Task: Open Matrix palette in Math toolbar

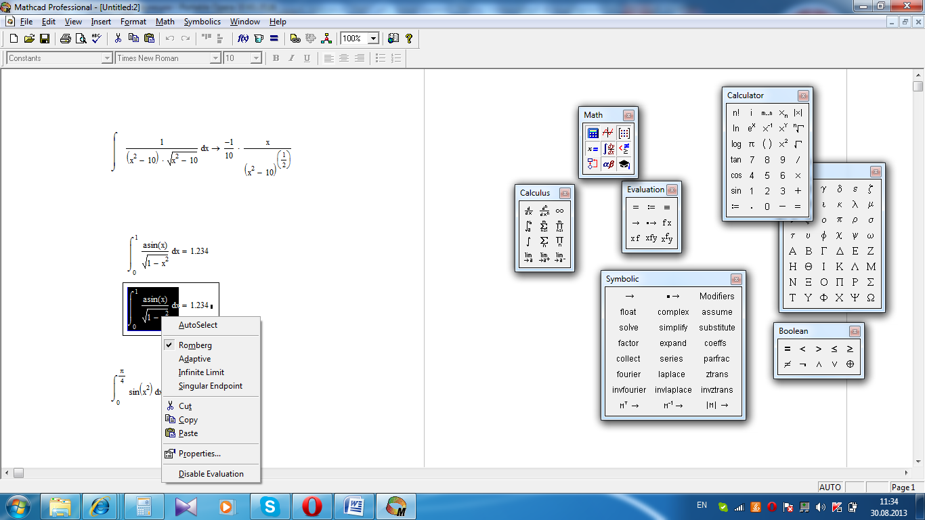Action: [x=624, y=133]
